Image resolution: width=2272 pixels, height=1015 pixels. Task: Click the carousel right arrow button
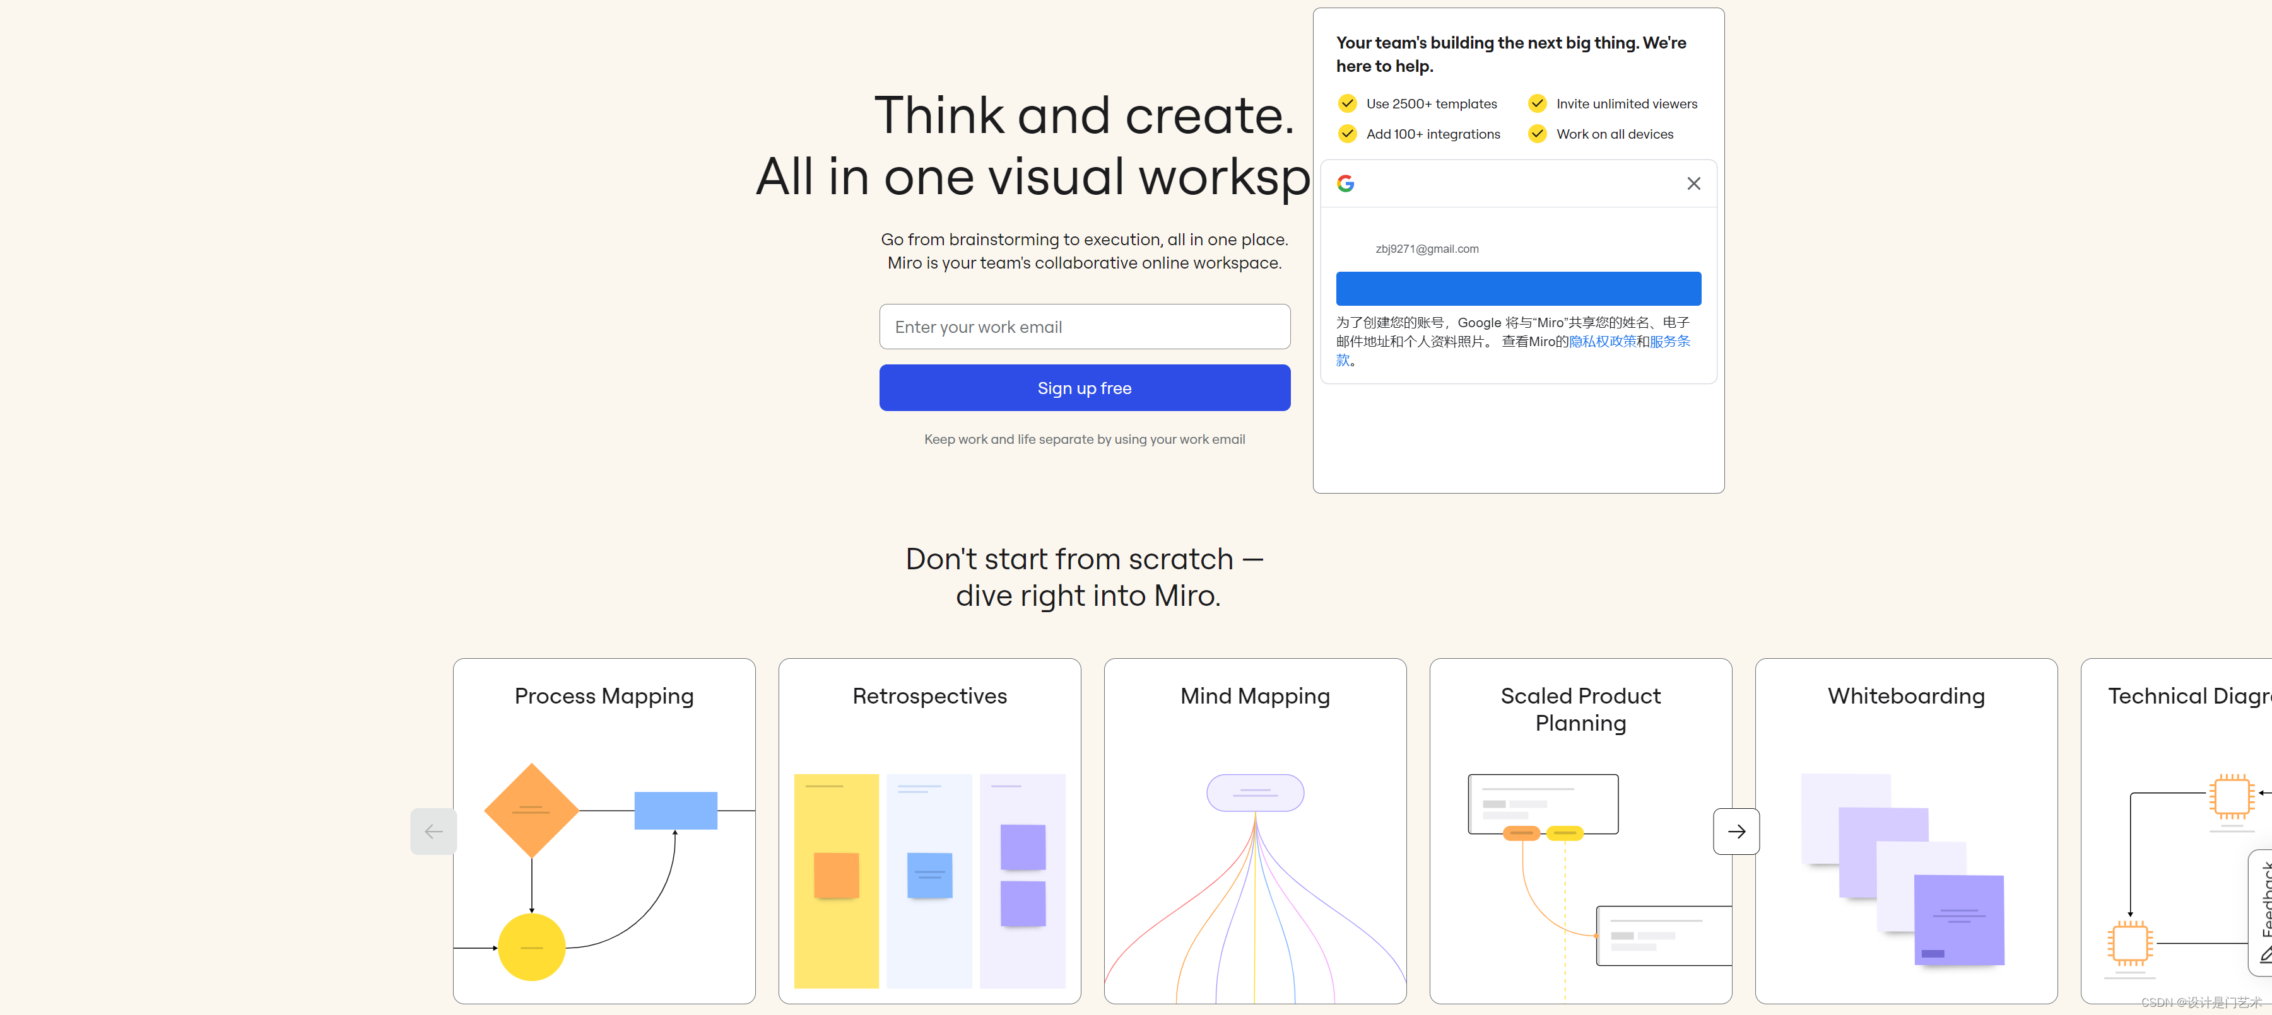pos(1736,831)
